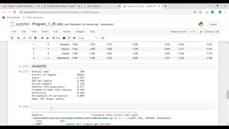Screen dimensions: 229x129
Task: Open the Edit menu
Action: [x=24, y=32]
